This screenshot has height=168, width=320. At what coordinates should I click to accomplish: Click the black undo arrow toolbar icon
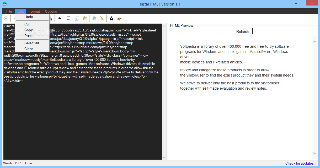click(60, 18)
